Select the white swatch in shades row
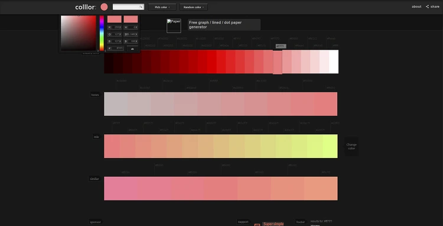The image size is (443, 226). coord(334,62)
